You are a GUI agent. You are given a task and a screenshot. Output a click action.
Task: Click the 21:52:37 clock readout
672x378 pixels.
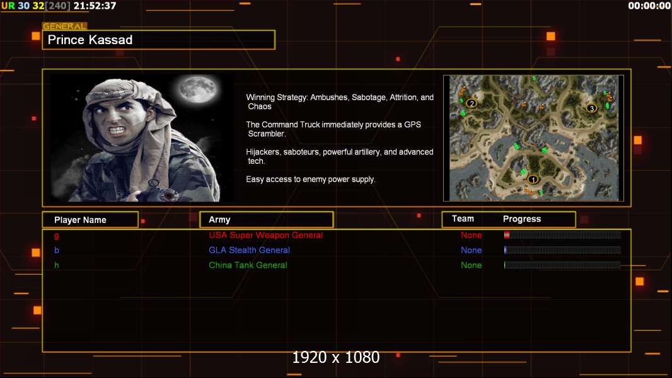95,6
